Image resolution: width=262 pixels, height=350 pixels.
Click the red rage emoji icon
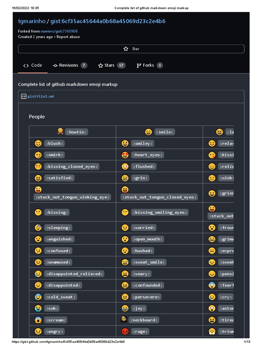pyautogui.click(x=125, y=331)
